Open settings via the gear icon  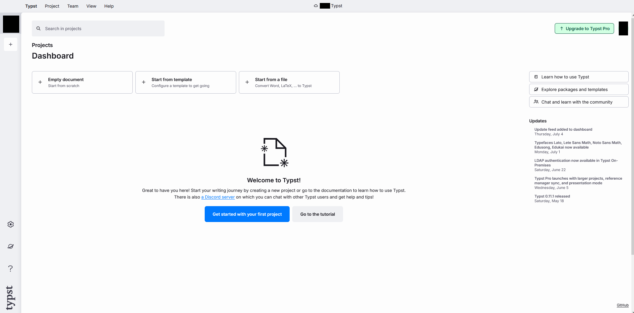coord(11,224)
